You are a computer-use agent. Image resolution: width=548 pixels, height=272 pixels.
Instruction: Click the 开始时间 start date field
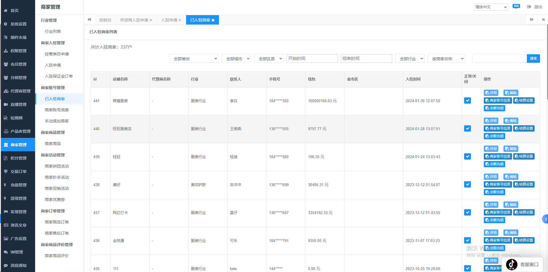312,59
